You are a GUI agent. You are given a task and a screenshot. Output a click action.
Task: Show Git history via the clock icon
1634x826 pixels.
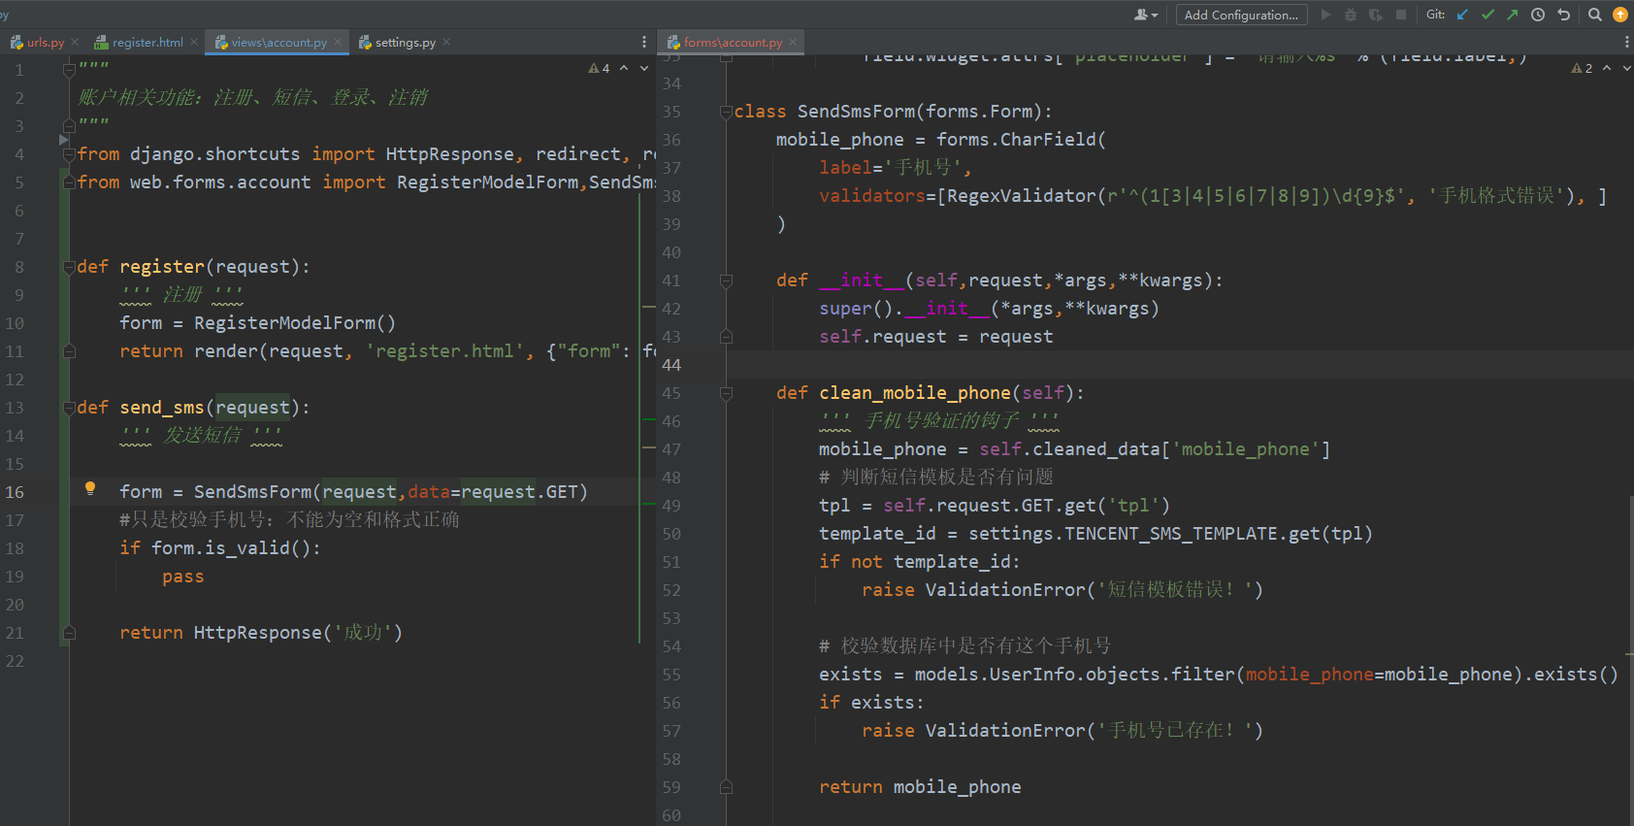[x=1538, y=15]
